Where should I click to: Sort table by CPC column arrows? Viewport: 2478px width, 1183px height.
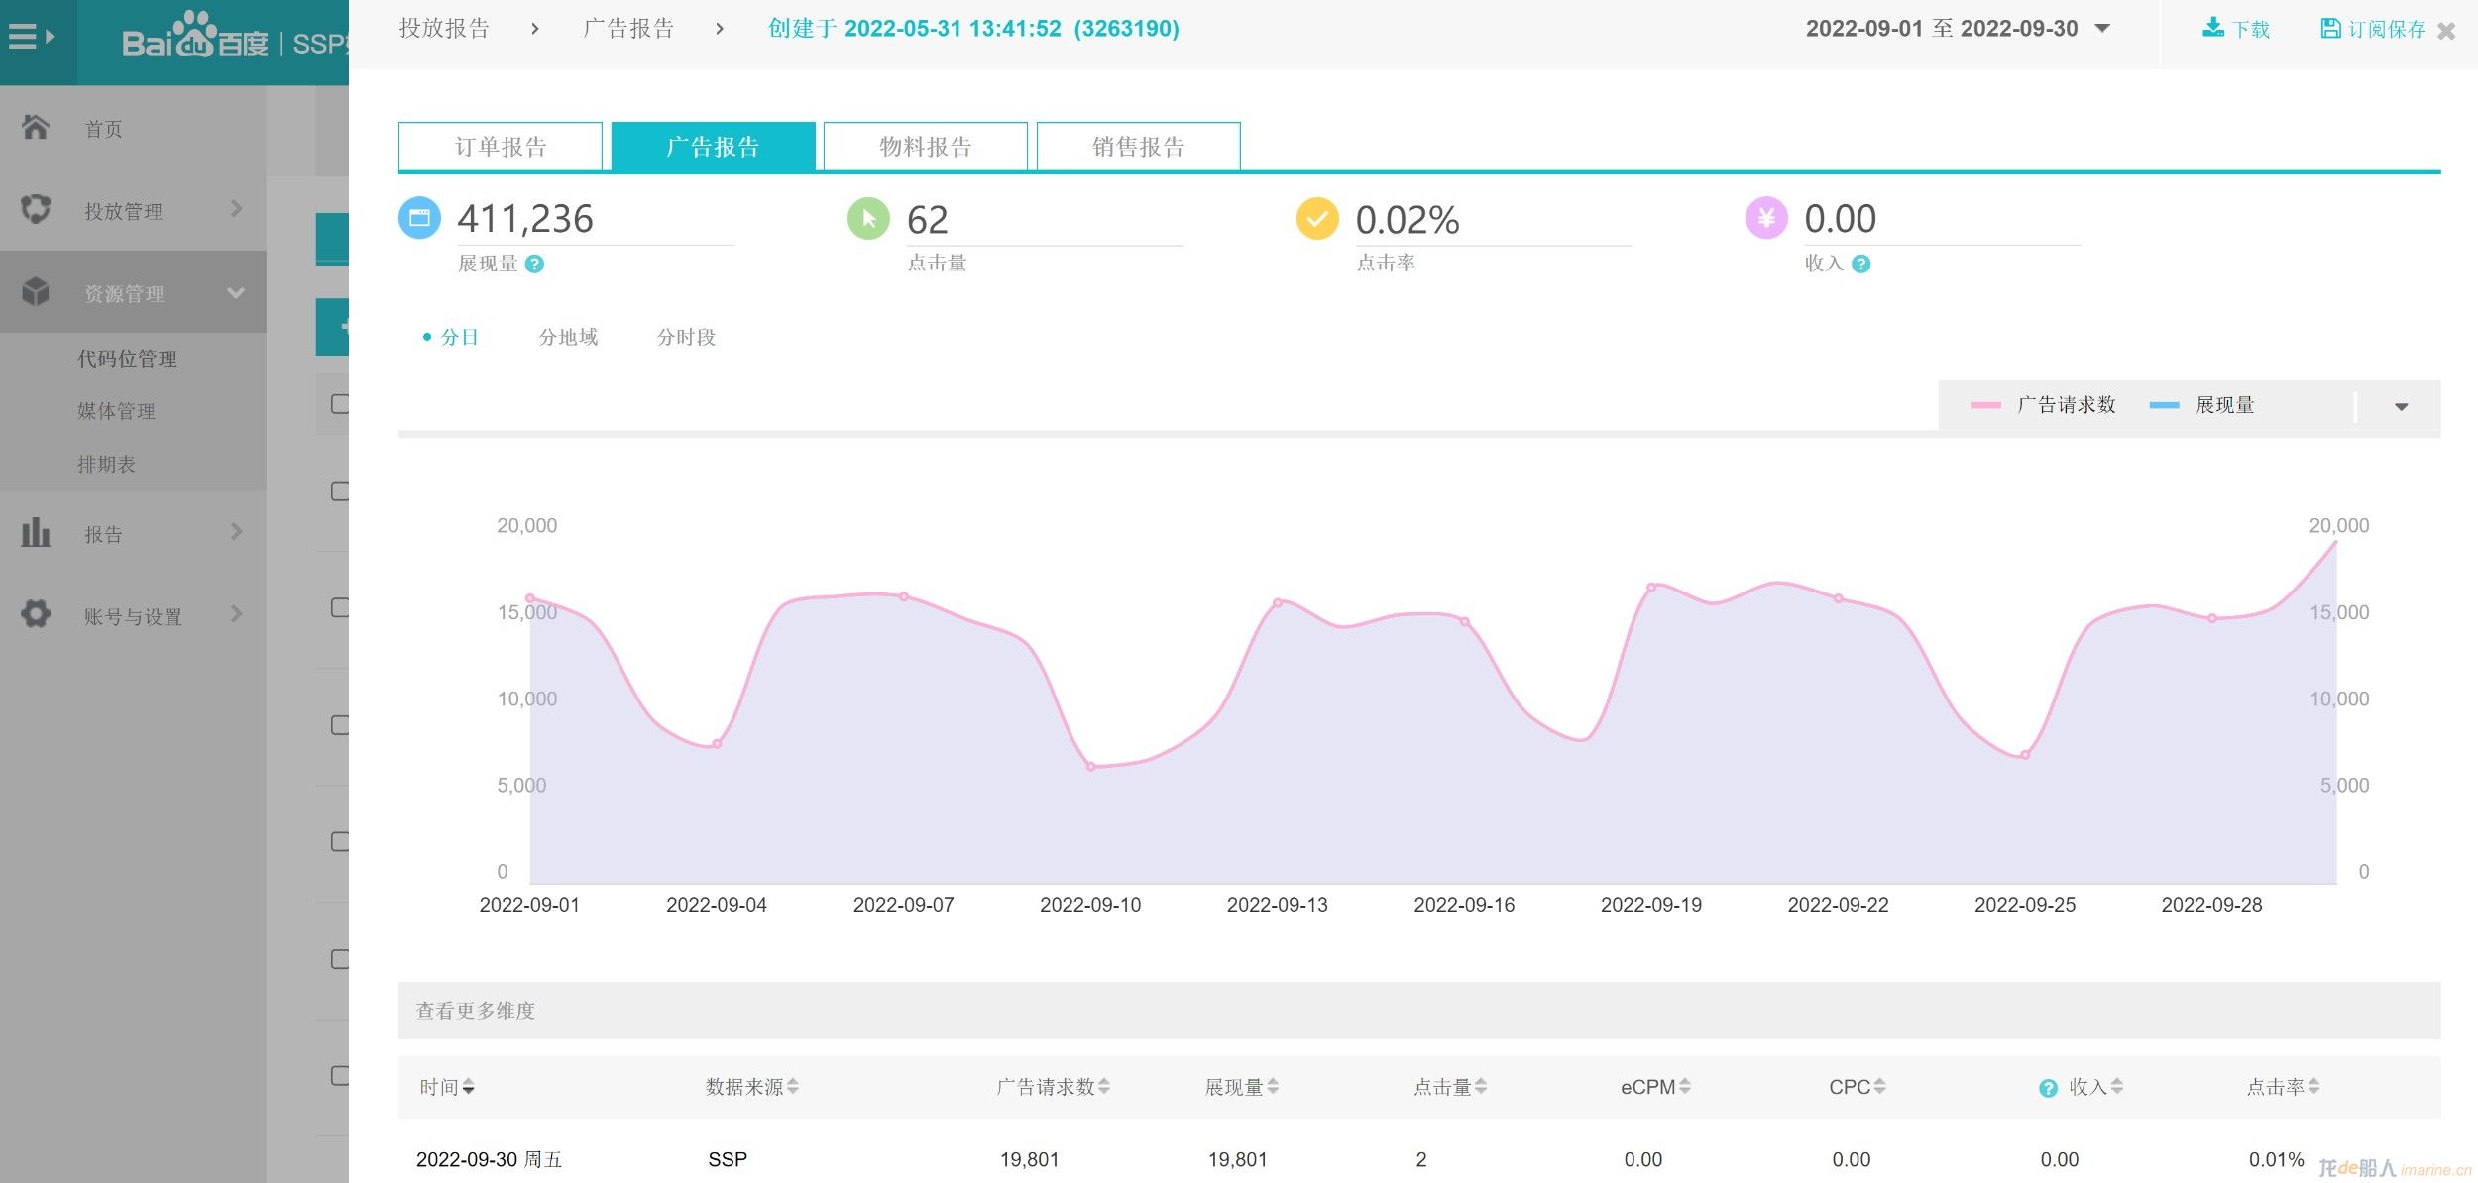[1880, 1087]
